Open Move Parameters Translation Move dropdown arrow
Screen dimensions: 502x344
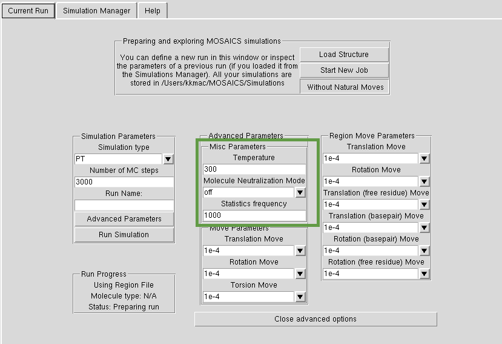(x=300, y=251)
